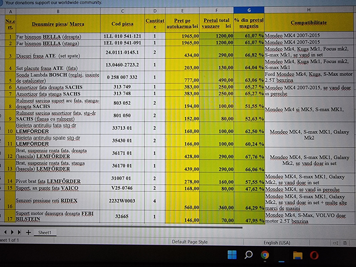The width and height of the screenshot is (356, 267).
Task: Select cell code 0 258 007 332
Action: 122,77
